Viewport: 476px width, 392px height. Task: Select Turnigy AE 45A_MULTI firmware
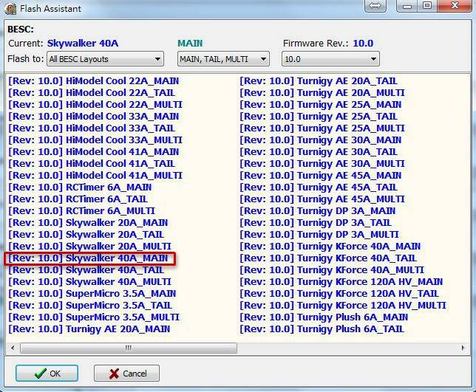[322, 199]
